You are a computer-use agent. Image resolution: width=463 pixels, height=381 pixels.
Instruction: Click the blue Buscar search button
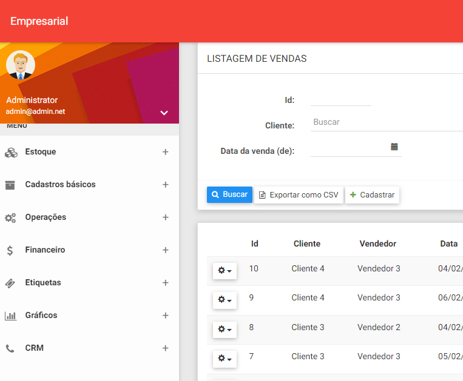point(229,194)
